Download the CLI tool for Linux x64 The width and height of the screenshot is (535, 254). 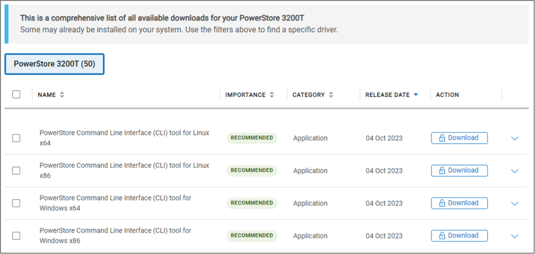coord(459,138)
